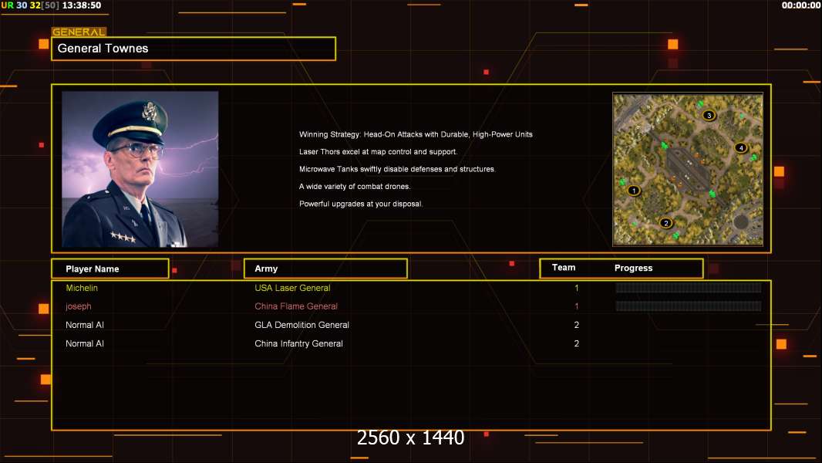Click the Army column header

(x=325, y=269)
